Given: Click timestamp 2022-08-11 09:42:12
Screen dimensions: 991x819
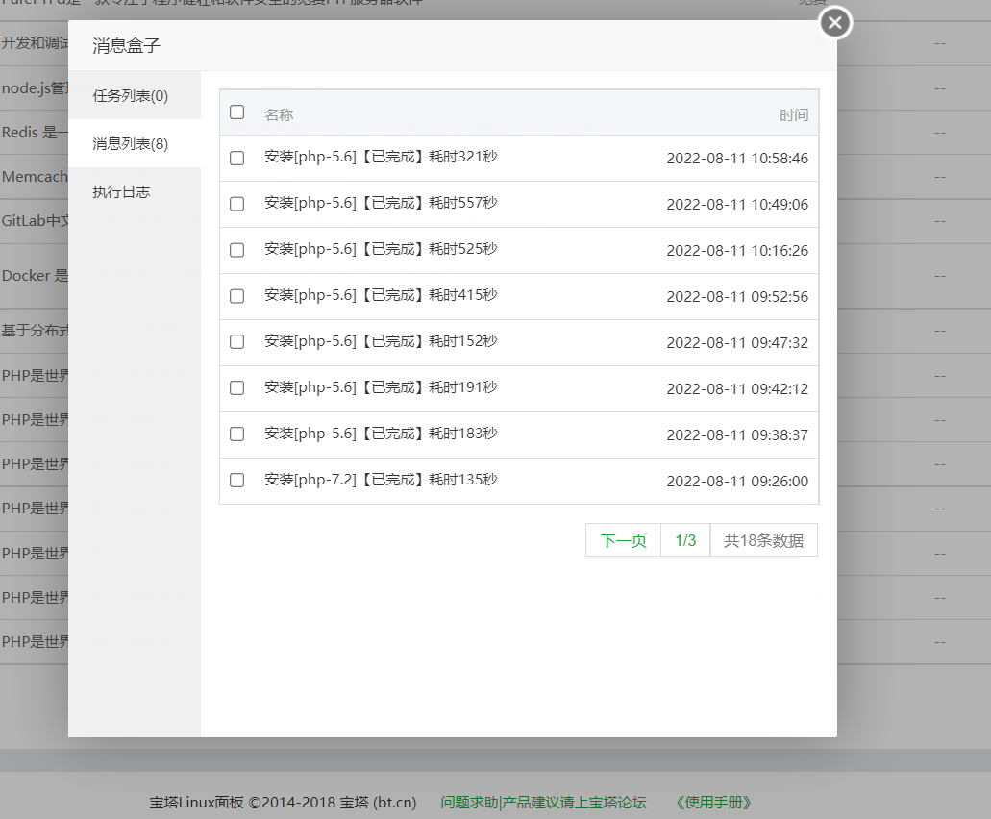Looking at the screenshot, I should tap(737, 388).
